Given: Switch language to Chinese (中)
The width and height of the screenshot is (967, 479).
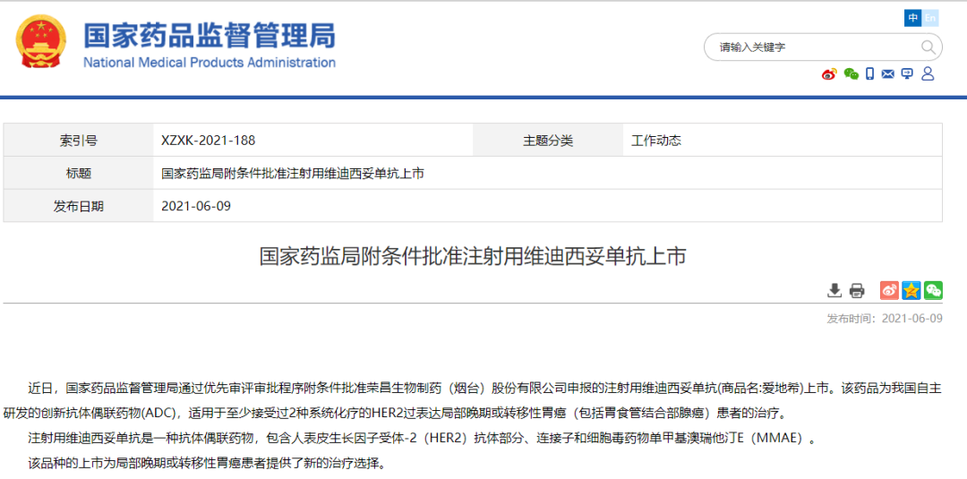Looking at the screenshot, I should coord(912,18).
